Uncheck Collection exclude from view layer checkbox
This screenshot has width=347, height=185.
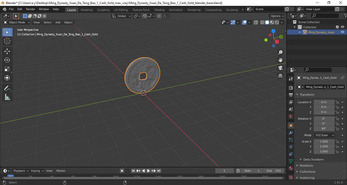337,27
